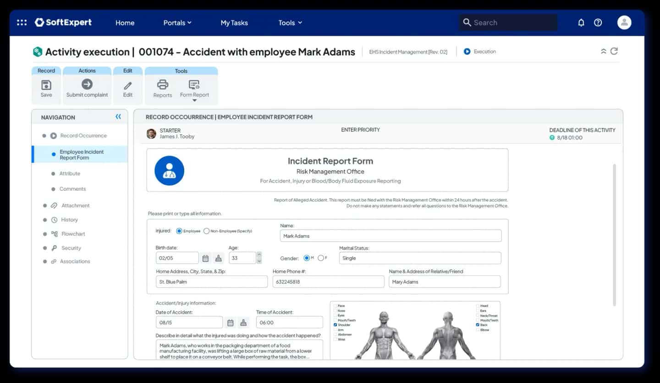Uncheck the Shoulder checkbox
This screenshot has width=660, height=383.
[x=335, y=325]
